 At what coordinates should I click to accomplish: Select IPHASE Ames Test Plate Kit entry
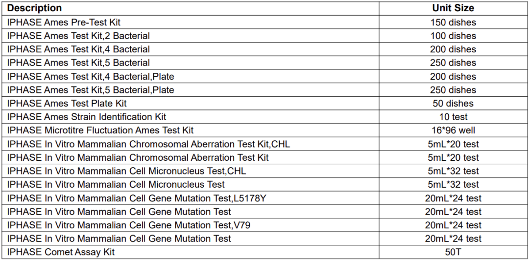click(x=67, y=104)
